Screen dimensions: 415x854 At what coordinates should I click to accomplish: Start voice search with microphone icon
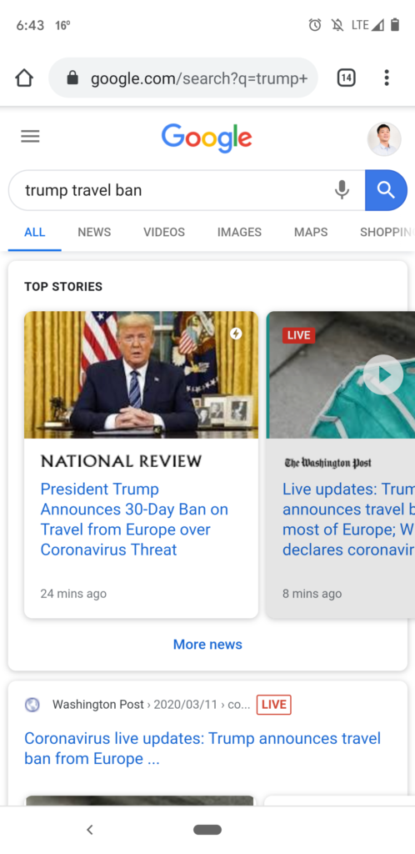click(342, 190)
